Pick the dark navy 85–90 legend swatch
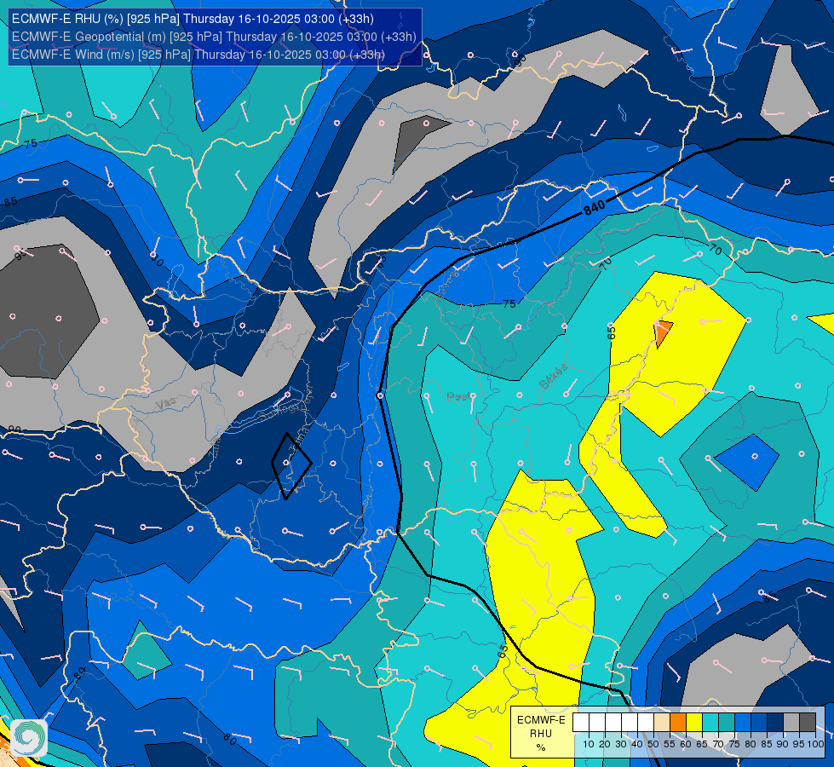834x767 pixels. (775, 723)
